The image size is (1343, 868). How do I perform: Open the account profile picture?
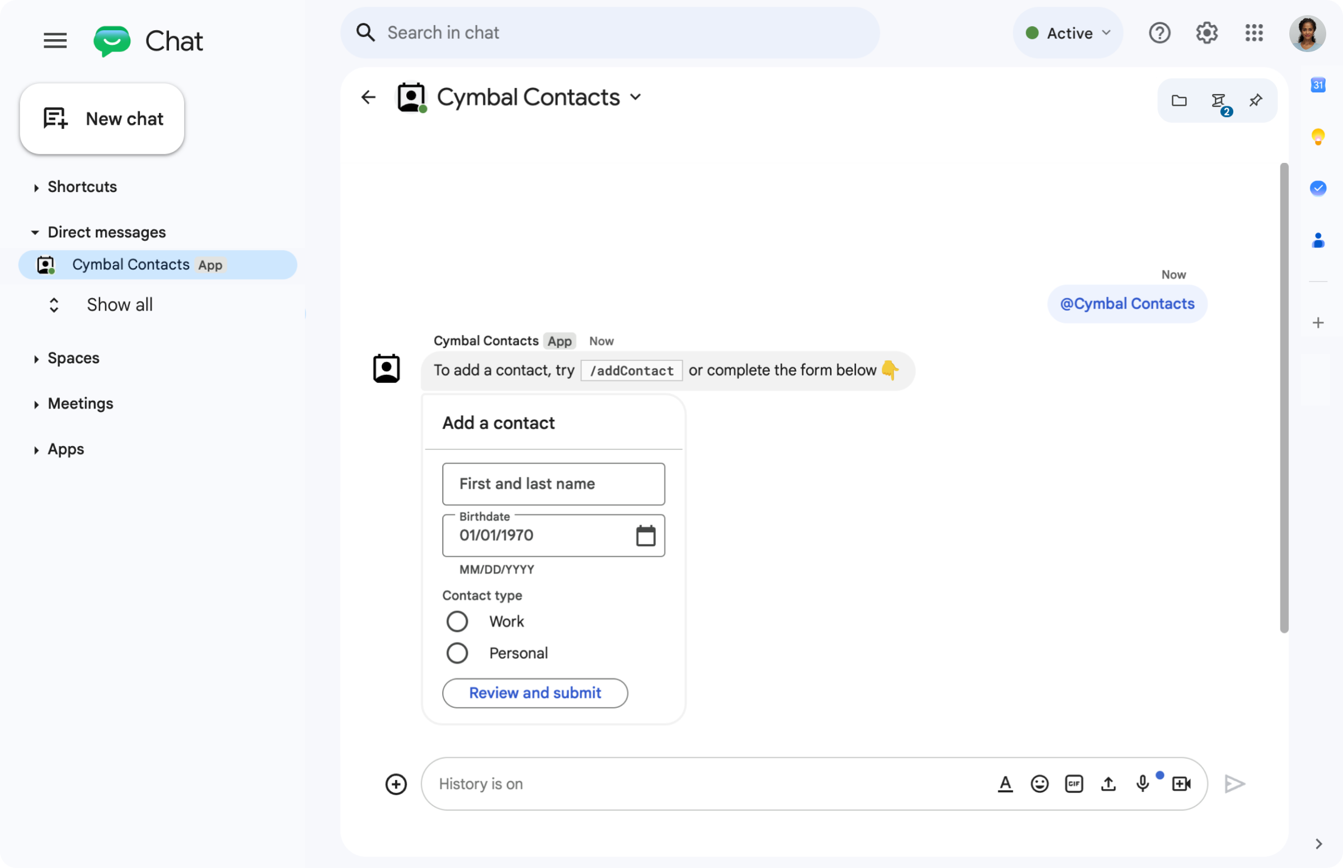[x=1307, y=33]
